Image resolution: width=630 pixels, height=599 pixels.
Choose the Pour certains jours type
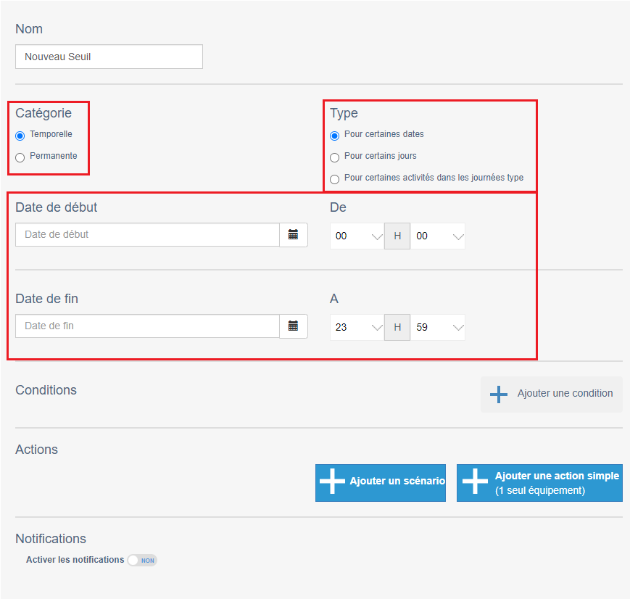click(334, 157)
